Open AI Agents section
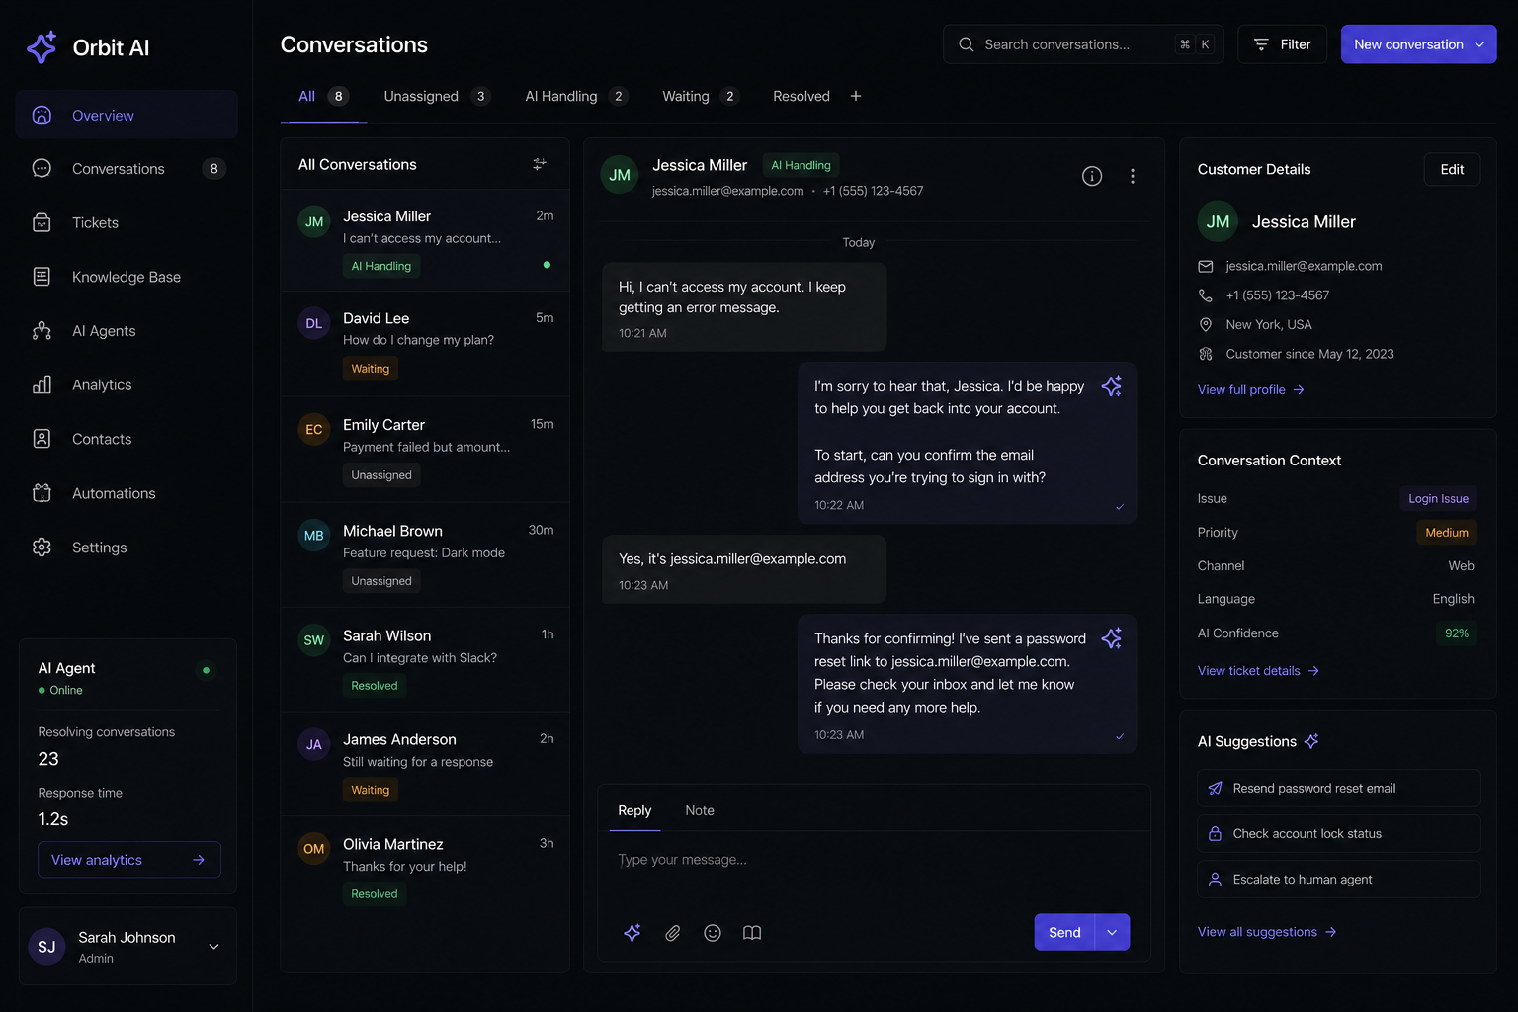This screenshot has width=1518, height=1012. pos(126,331)
